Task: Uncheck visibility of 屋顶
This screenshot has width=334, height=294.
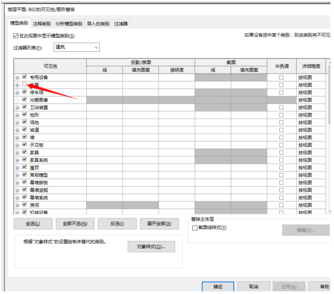Action: pos(24,167)
